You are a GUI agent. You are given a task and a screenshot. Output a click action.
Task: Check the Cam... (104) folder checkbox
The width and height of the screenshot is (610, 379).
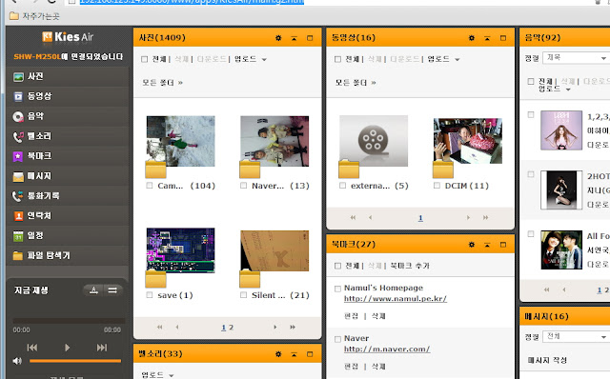(150, 186)
